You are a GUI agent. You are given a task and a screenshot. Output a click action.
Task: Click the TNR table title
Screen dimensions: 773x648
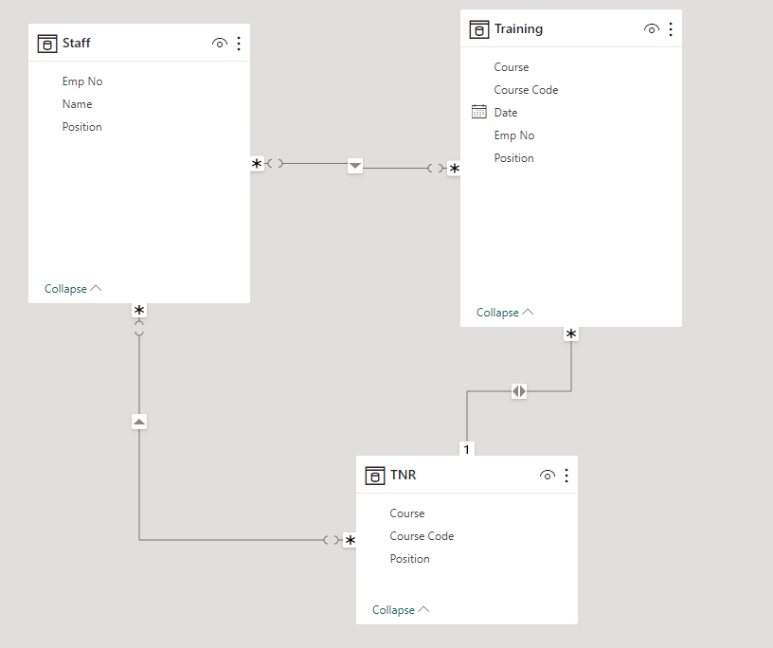point(404,475)
